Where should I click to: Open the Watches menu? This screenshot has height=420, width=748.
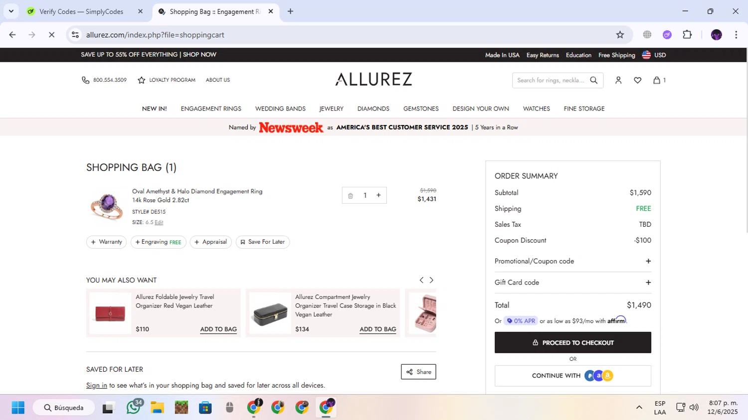536,109
